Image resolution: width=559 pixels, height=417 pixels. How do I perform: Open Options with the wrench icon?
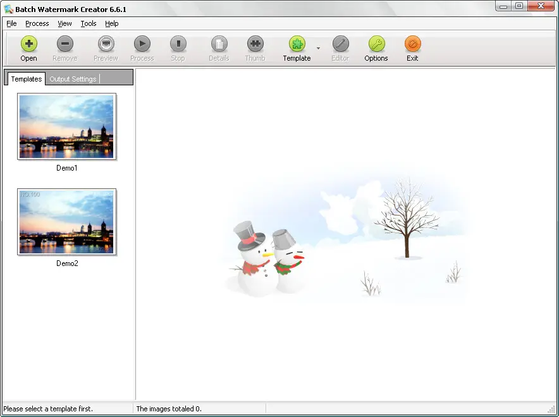[x=376, y=44]
